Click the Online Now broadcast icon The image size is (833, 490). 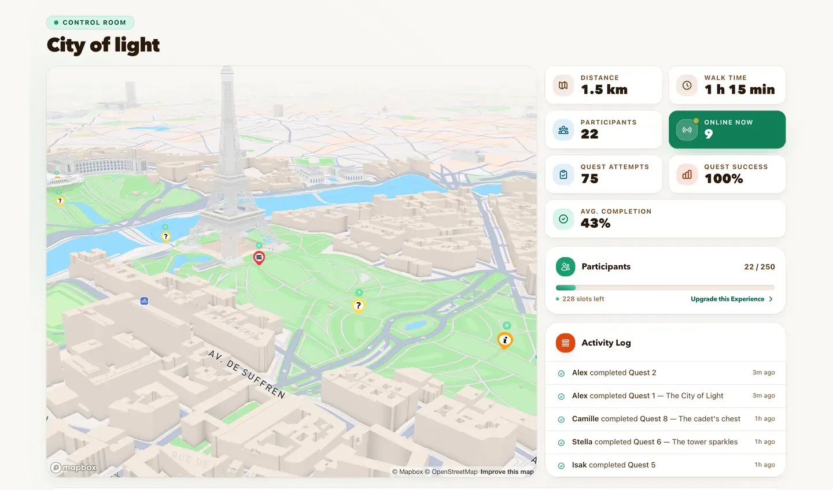(x=687, y=130)
